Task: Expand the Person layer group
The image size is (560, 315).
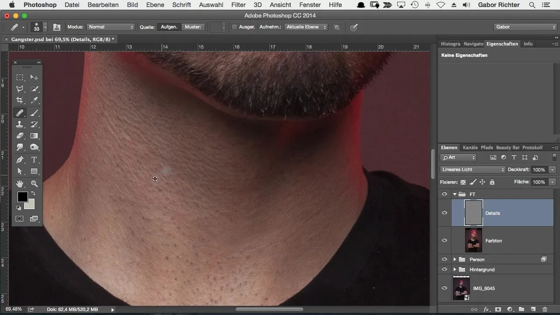Action: pyautogui.click(x=455, y=259)
